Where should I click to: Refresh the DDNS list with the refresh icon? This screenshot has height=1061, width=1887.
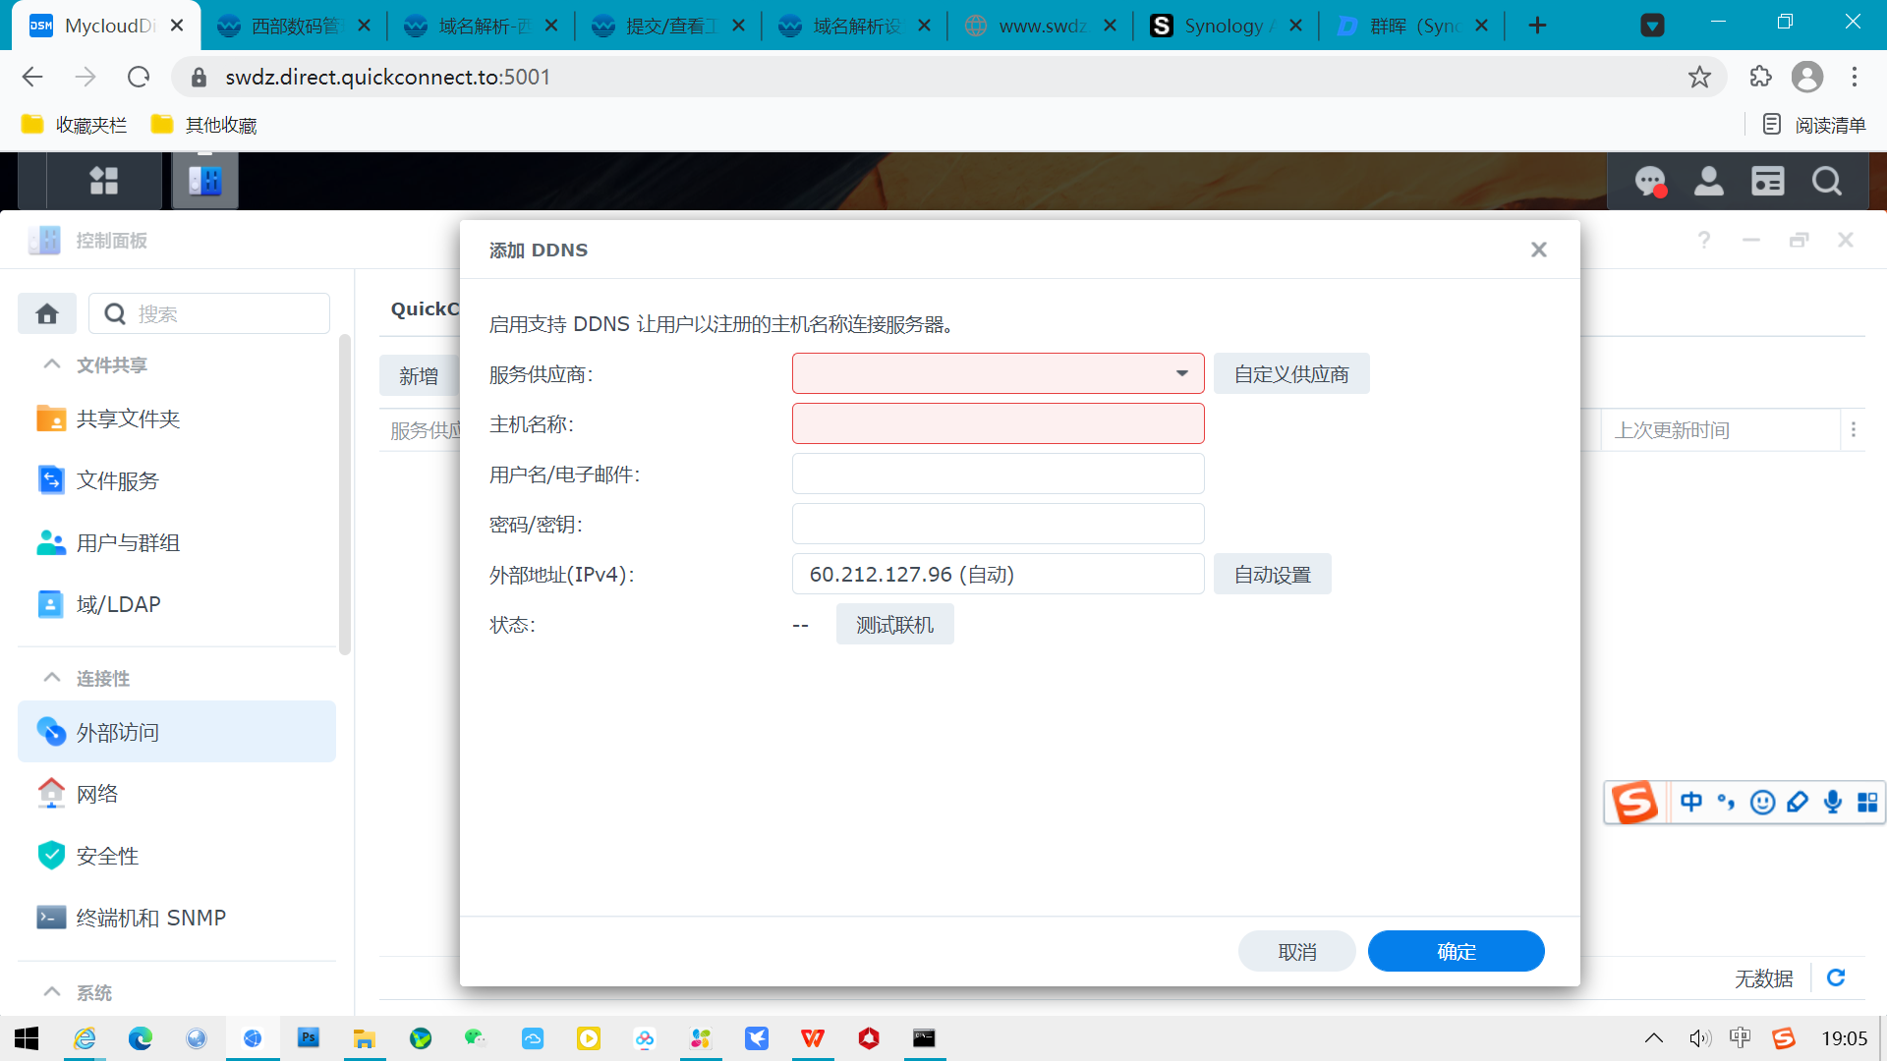(x=1834, y=977)
